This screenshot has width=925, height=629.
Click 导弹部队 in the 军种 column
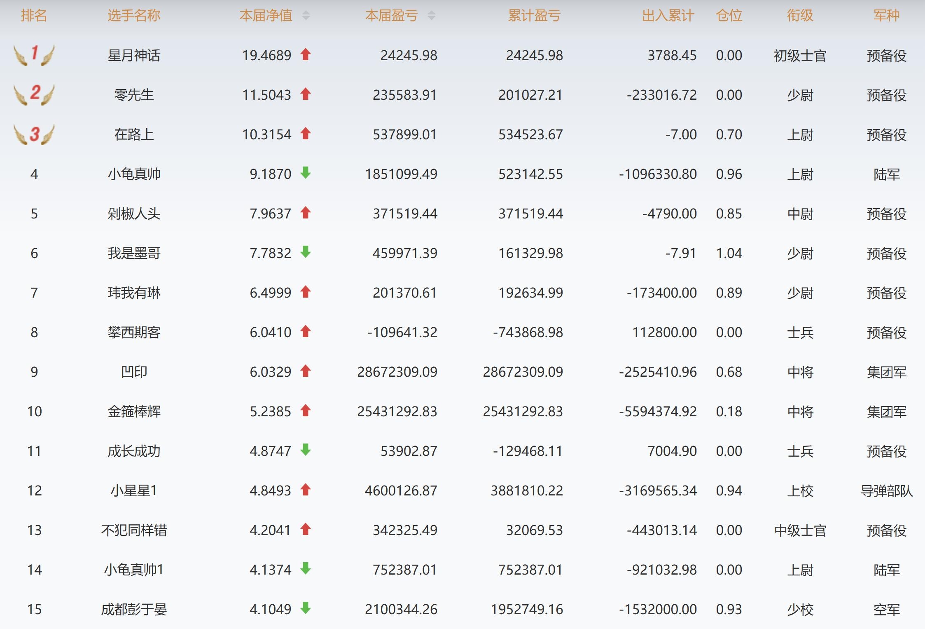pyautogui.click(x=886, y=491)
